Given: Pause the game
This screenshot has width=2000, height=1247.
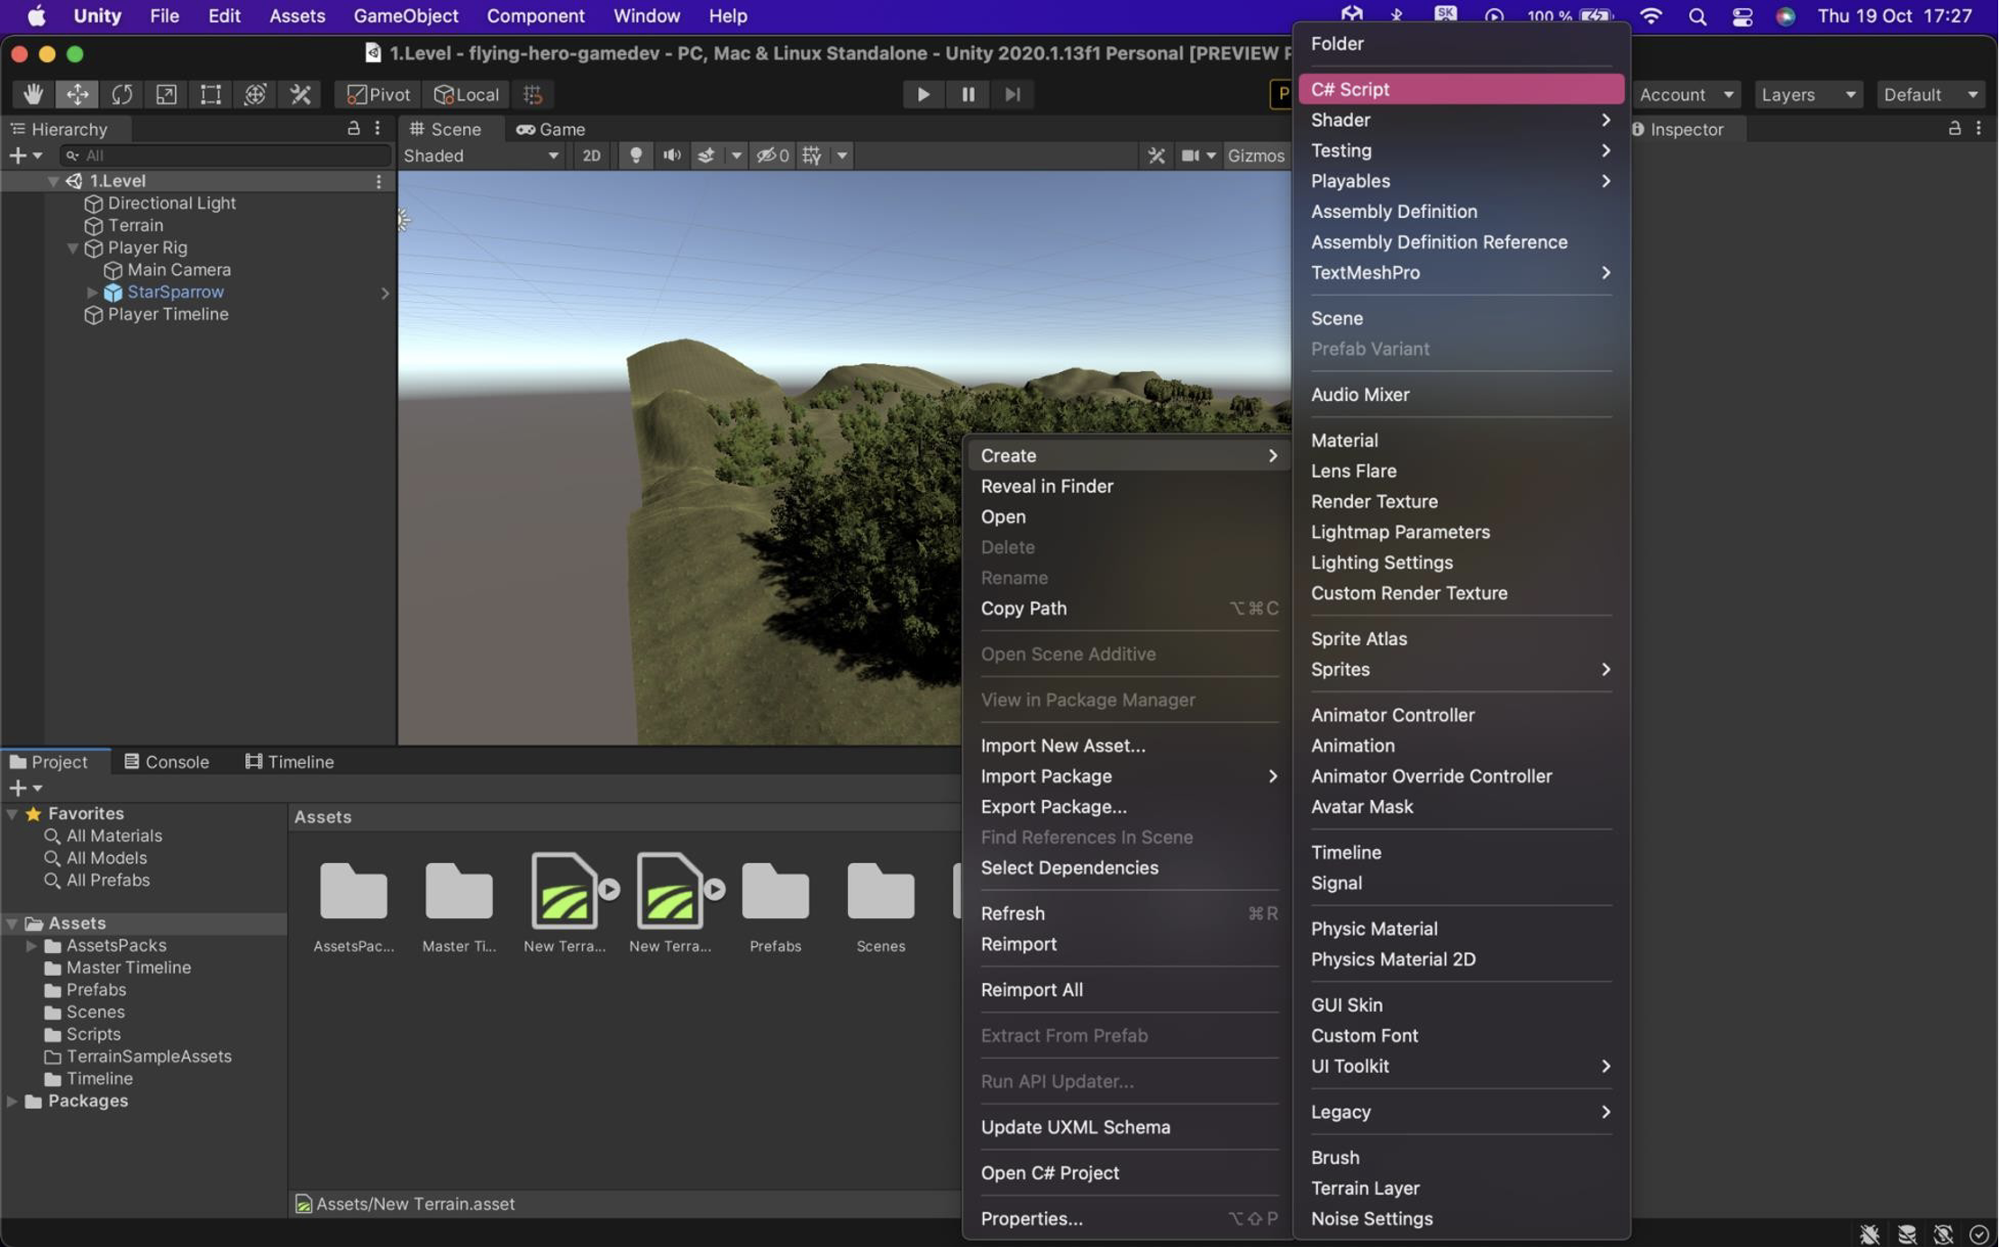Looking at the screenshot, I should click(x=968, y=94).
